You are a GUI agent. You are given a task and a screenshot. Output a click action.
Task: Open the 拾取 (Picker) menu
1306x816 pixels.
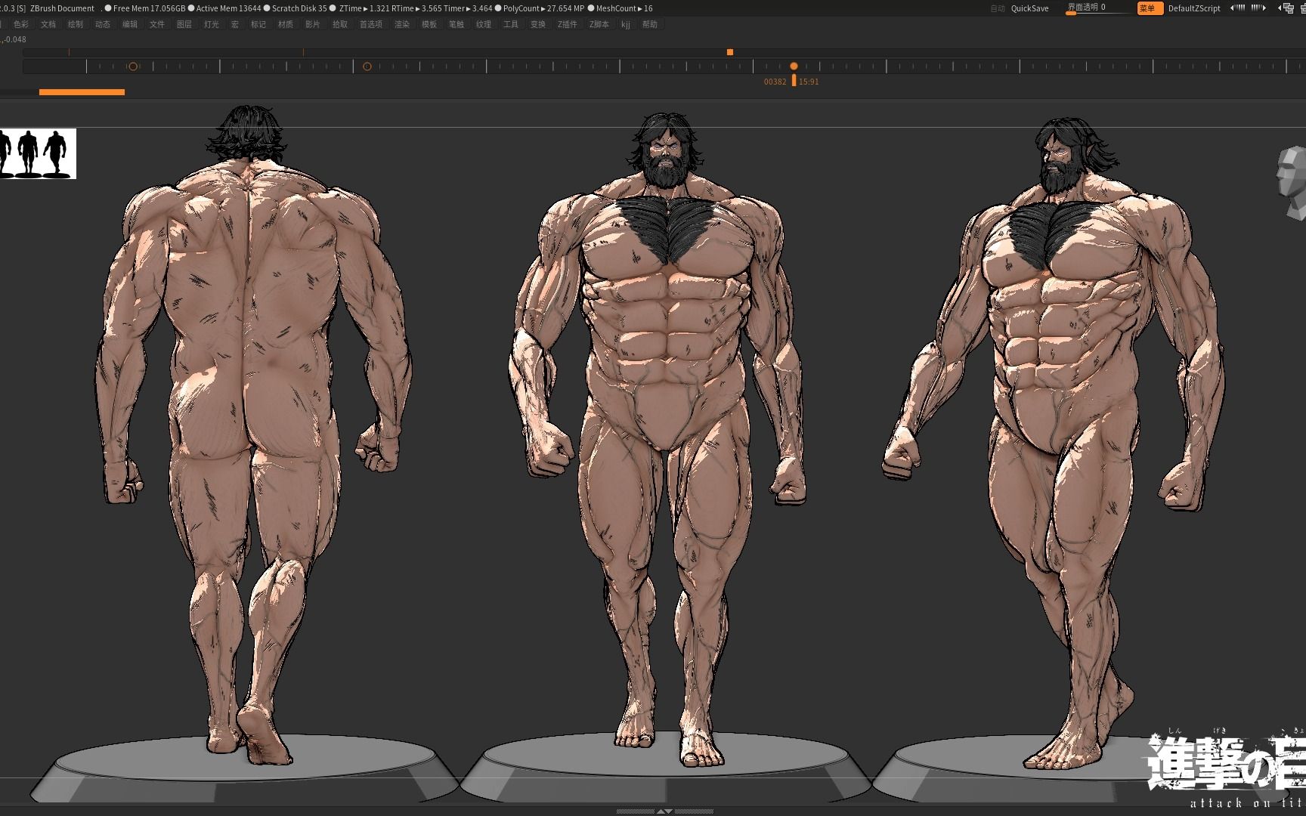340,24
